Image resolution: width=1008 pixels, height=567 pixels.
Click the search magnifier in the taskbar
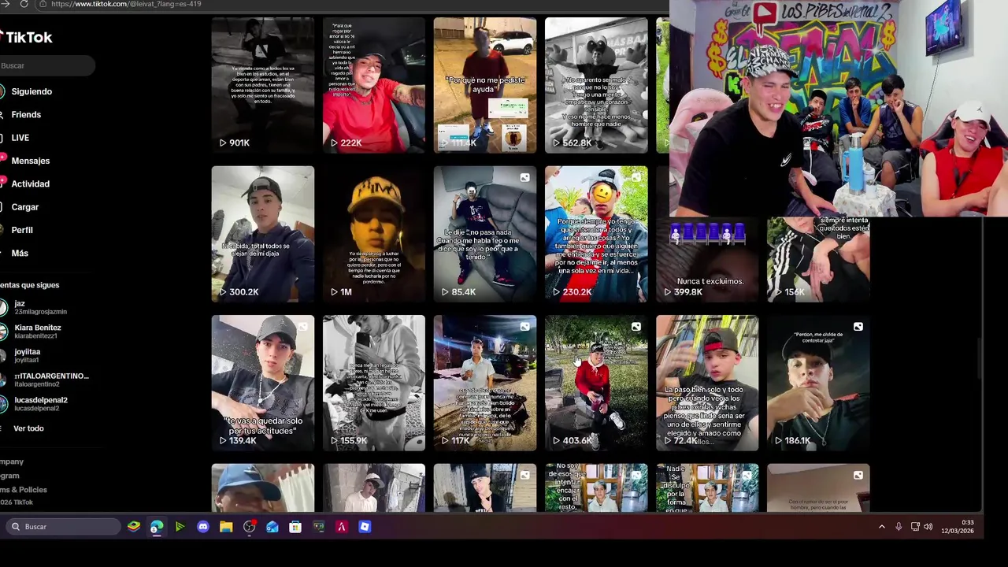(x=15, y=527)
